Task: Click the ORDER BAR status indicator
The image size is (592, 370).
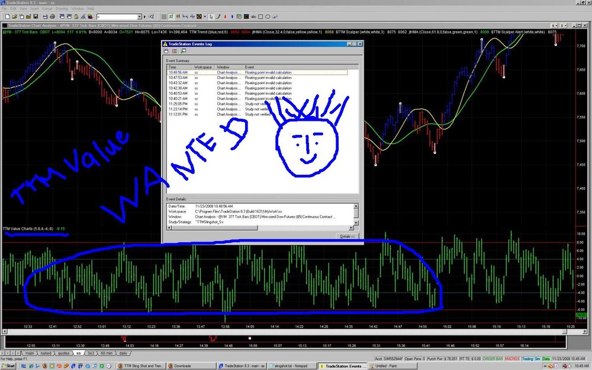Action: pos(493,359)
